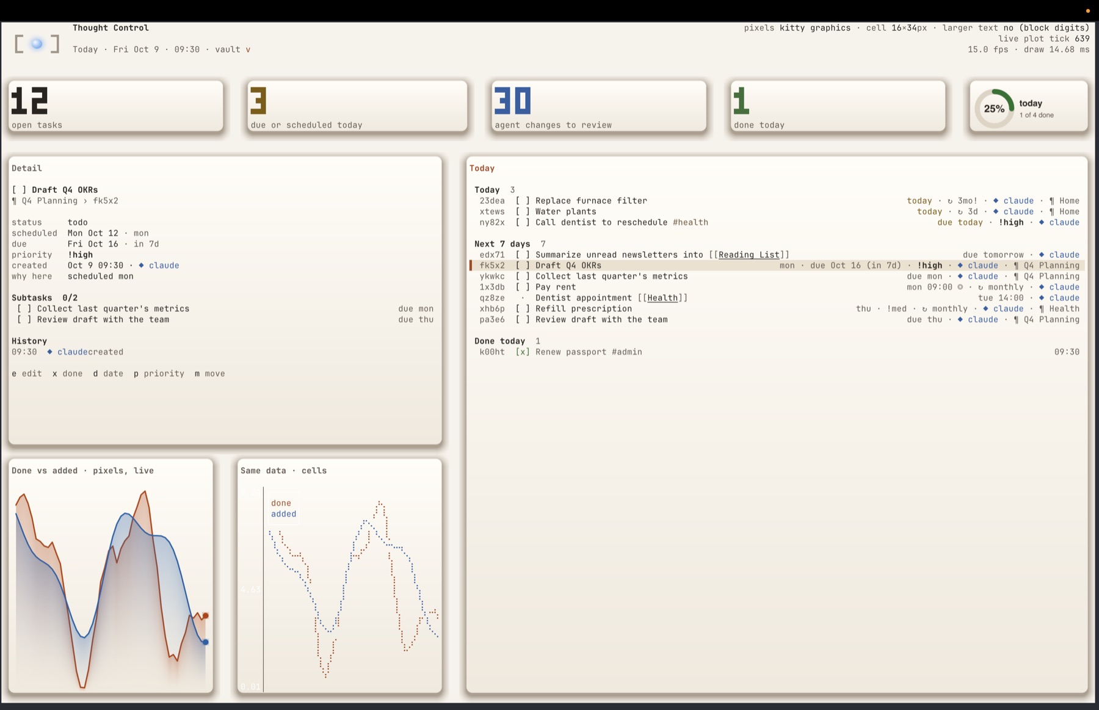
Task: Click the recurrence icon on Refill prescription row
Action: click(924, 309)
